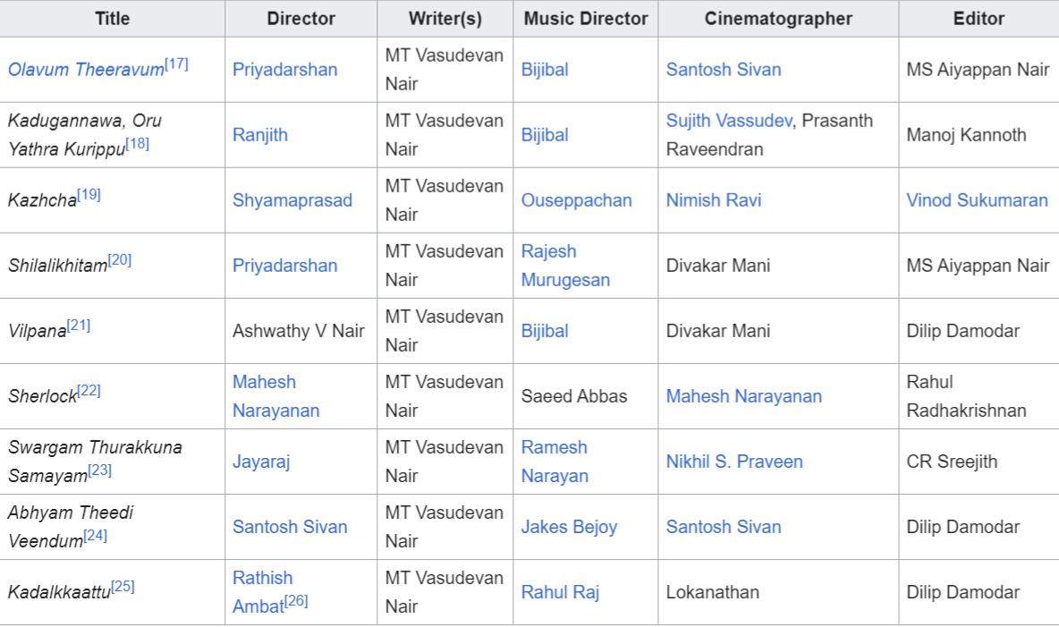The image size is (1059, 627).
Task: Open Mahesh Narayanan in Cinematographer column
Action: (743, 396)
